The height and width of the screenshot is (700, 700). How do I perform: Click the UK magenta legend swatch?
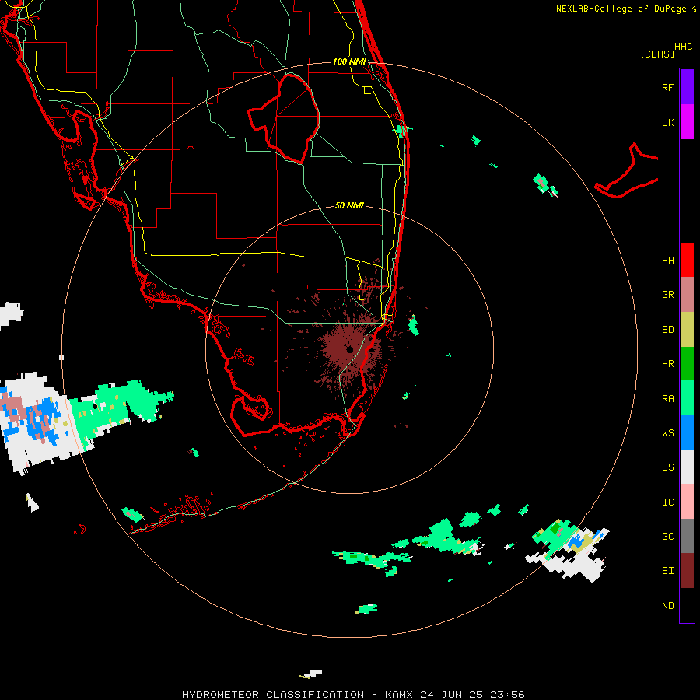(687, 122)
